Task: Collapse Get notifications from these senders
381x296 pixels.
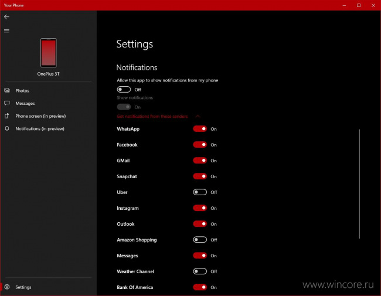Action: (x=198, y=116)
